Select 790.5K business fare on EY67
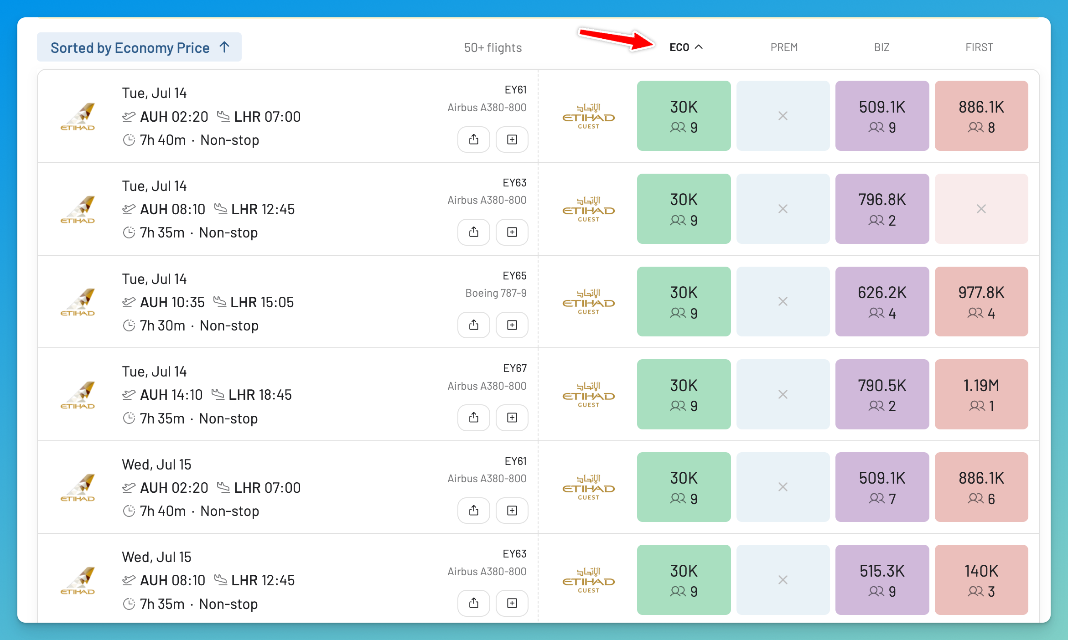Image resolution: width=1068 pixels, height=640 pixels. click(x=882, y=394)
